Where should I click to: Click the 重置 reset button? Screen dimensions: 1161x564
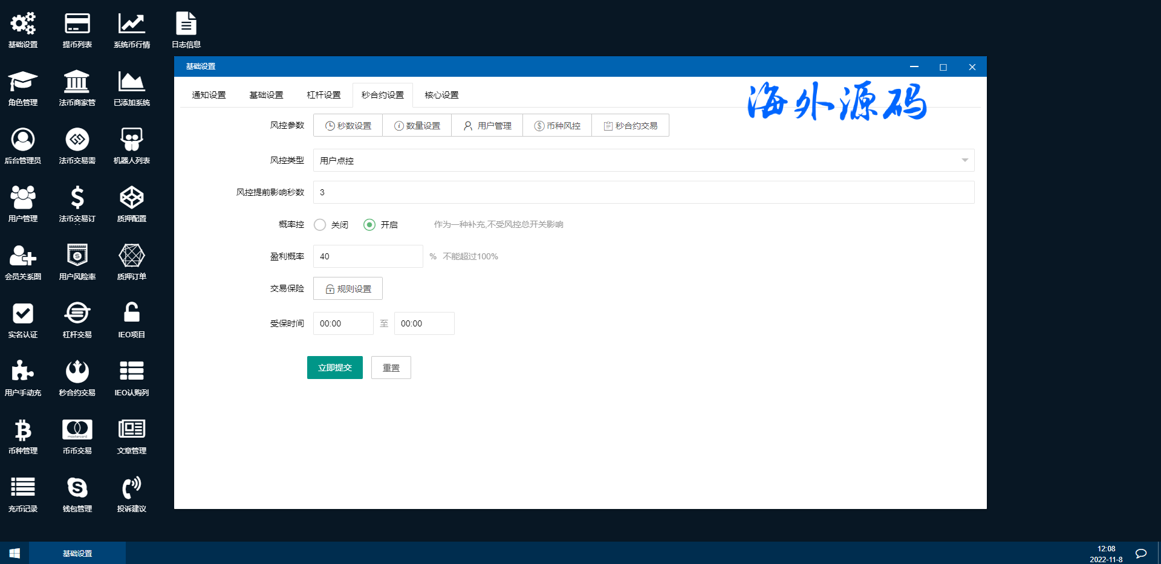point(391,368)
